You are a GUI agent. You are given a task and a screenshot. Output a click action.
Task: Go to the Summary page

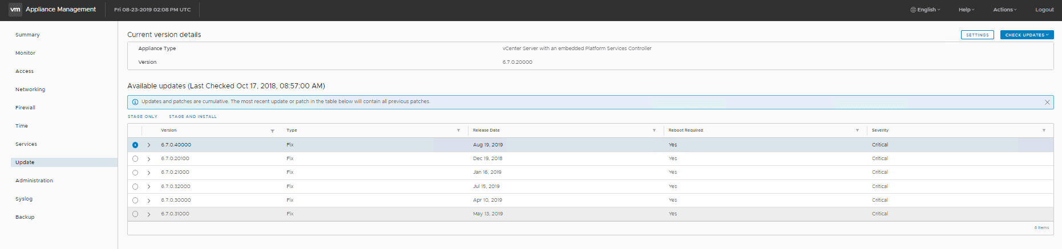tap(27, 35)
